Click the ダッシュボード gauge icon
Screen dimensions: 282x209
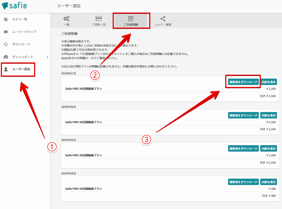[x=6, y=57]
